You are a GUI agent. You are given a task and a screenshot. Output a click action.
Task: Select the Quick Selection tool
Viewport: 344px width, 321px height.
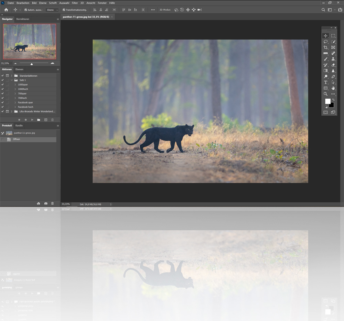(x=333, y=42)
